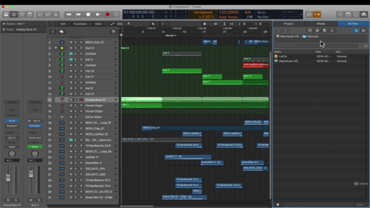This screenshot has width=370, height=208.
Task: Open the List Editors button
Action: pos(340,14)
